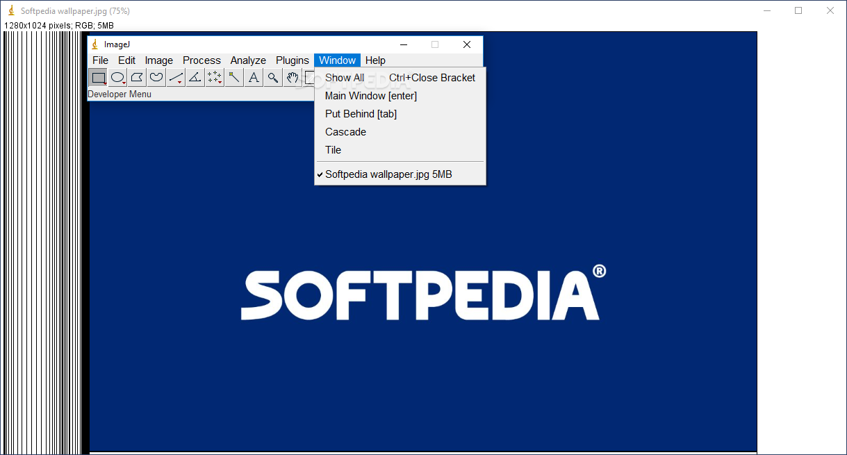
Task: Click the Softpedia wallpaper window microscope icon
Action: coord(11,11)
